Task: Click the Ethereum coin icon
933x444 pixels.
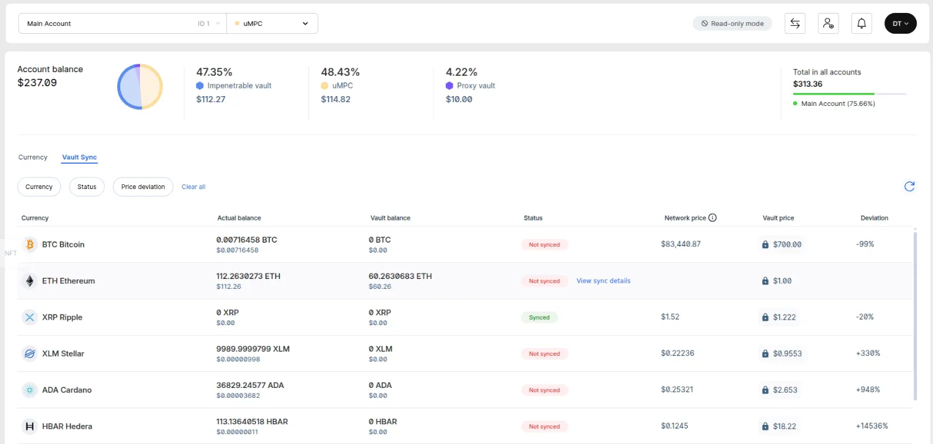Action: pyautogui.click(x=30, y=281)
